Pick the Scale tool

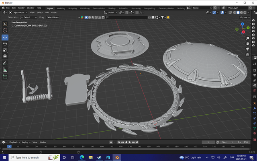[5, 50]
